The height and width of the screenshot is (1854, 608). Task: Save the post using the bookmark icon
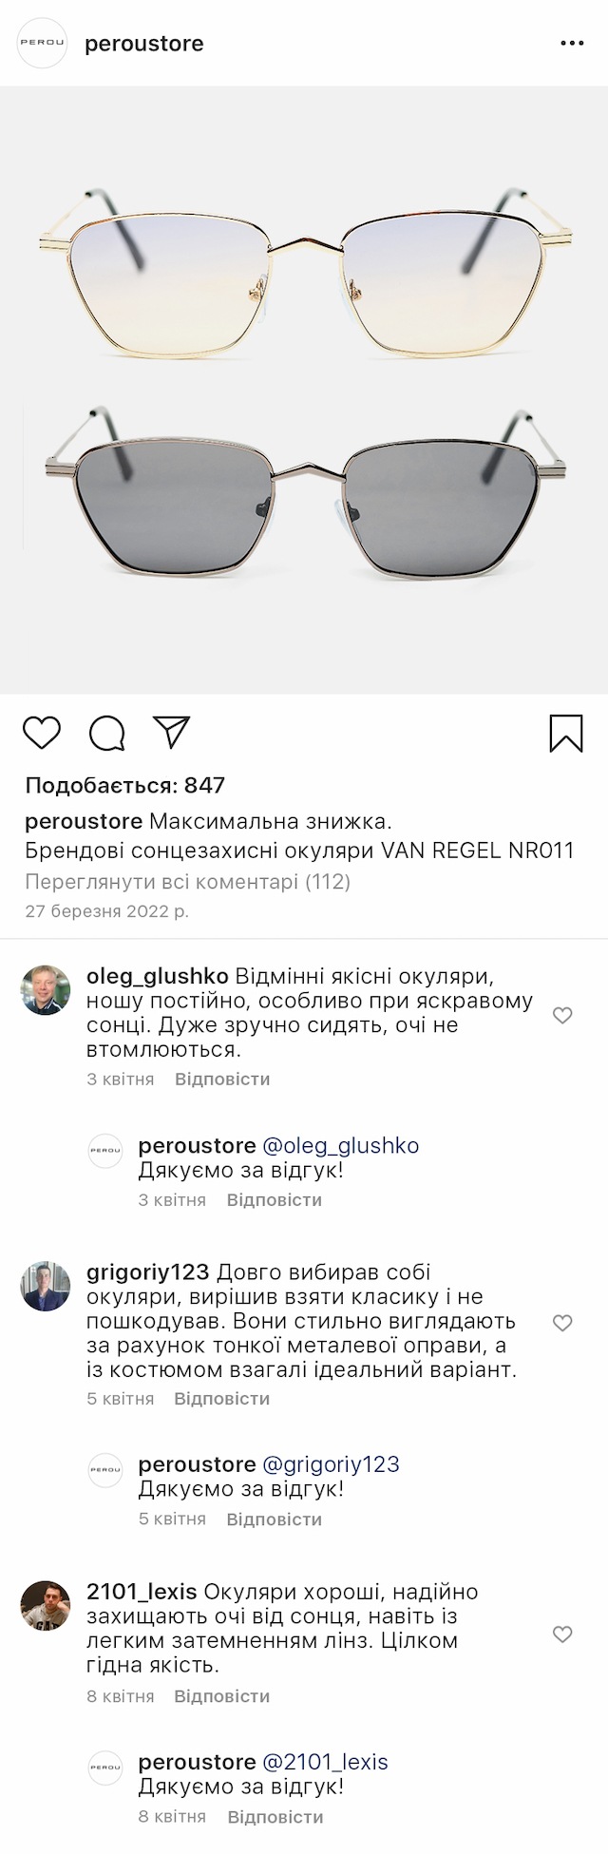(x=566, y=734)
